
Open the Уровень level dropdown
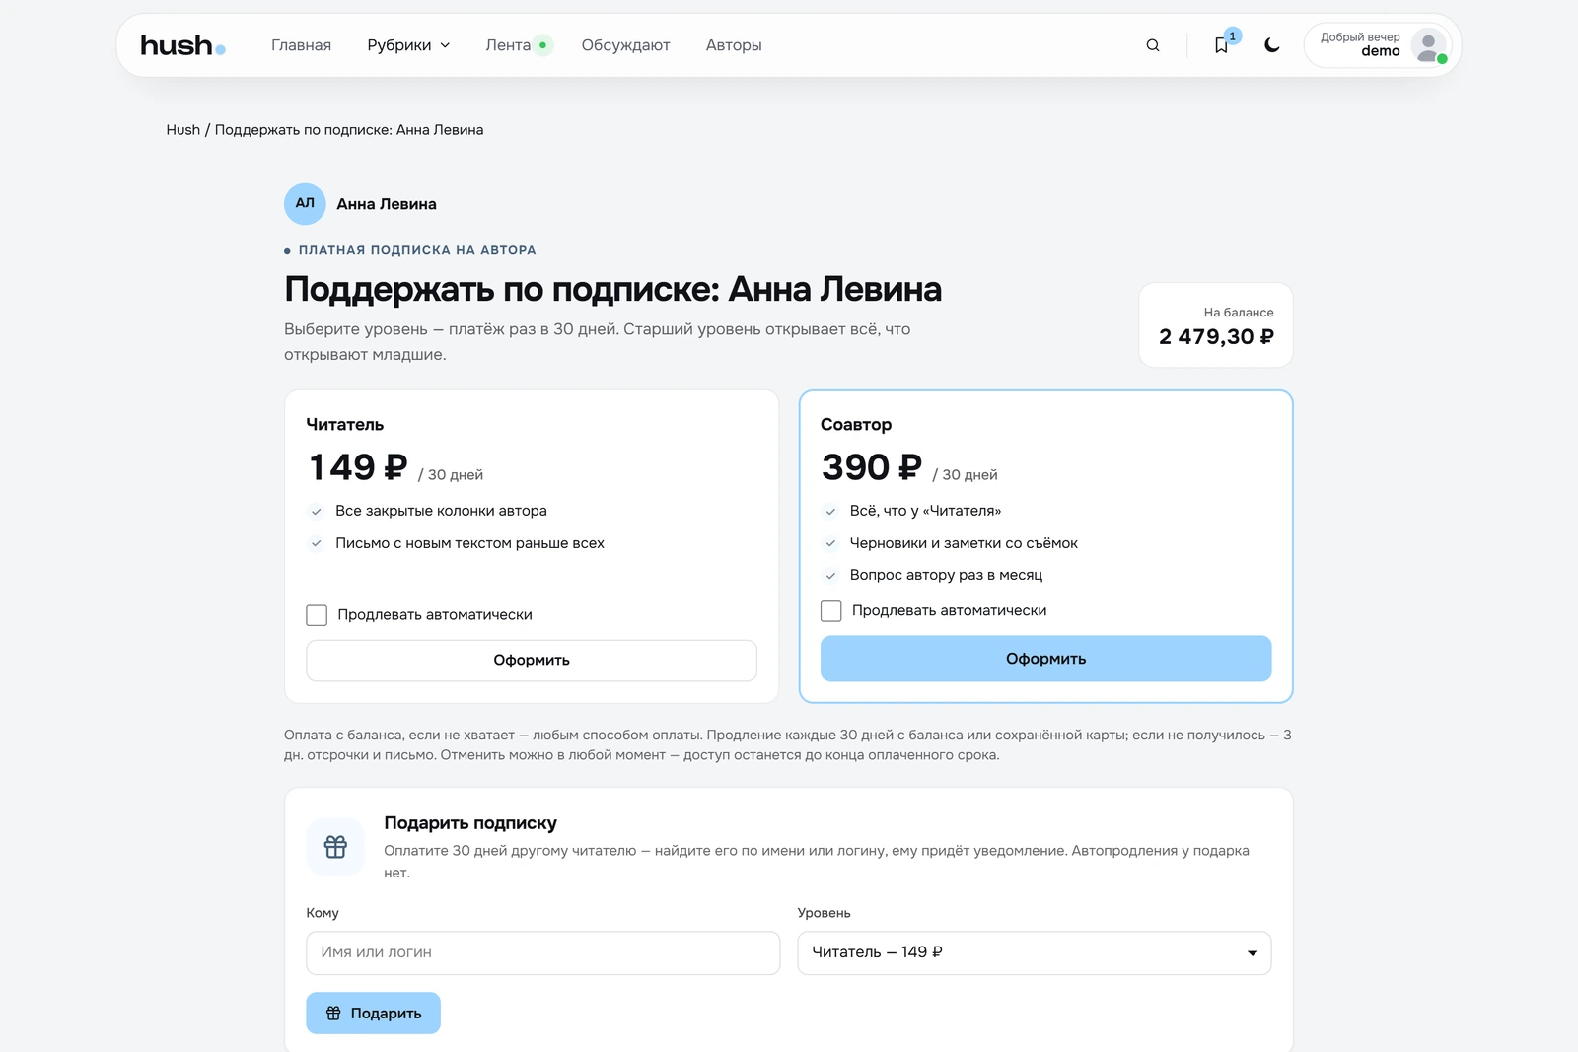point(1034,952)
